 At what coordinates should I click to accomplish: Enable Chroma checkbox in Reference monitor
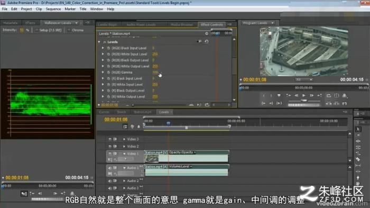click(x=69, y=30)
